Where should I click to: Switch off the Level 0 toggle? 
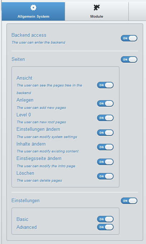coord(105,118)
